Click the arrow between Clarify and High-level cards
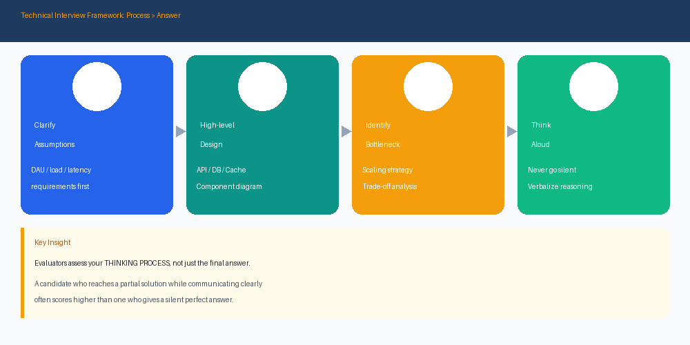This screenshot has height=345, width=690. [x=180, y=131]
